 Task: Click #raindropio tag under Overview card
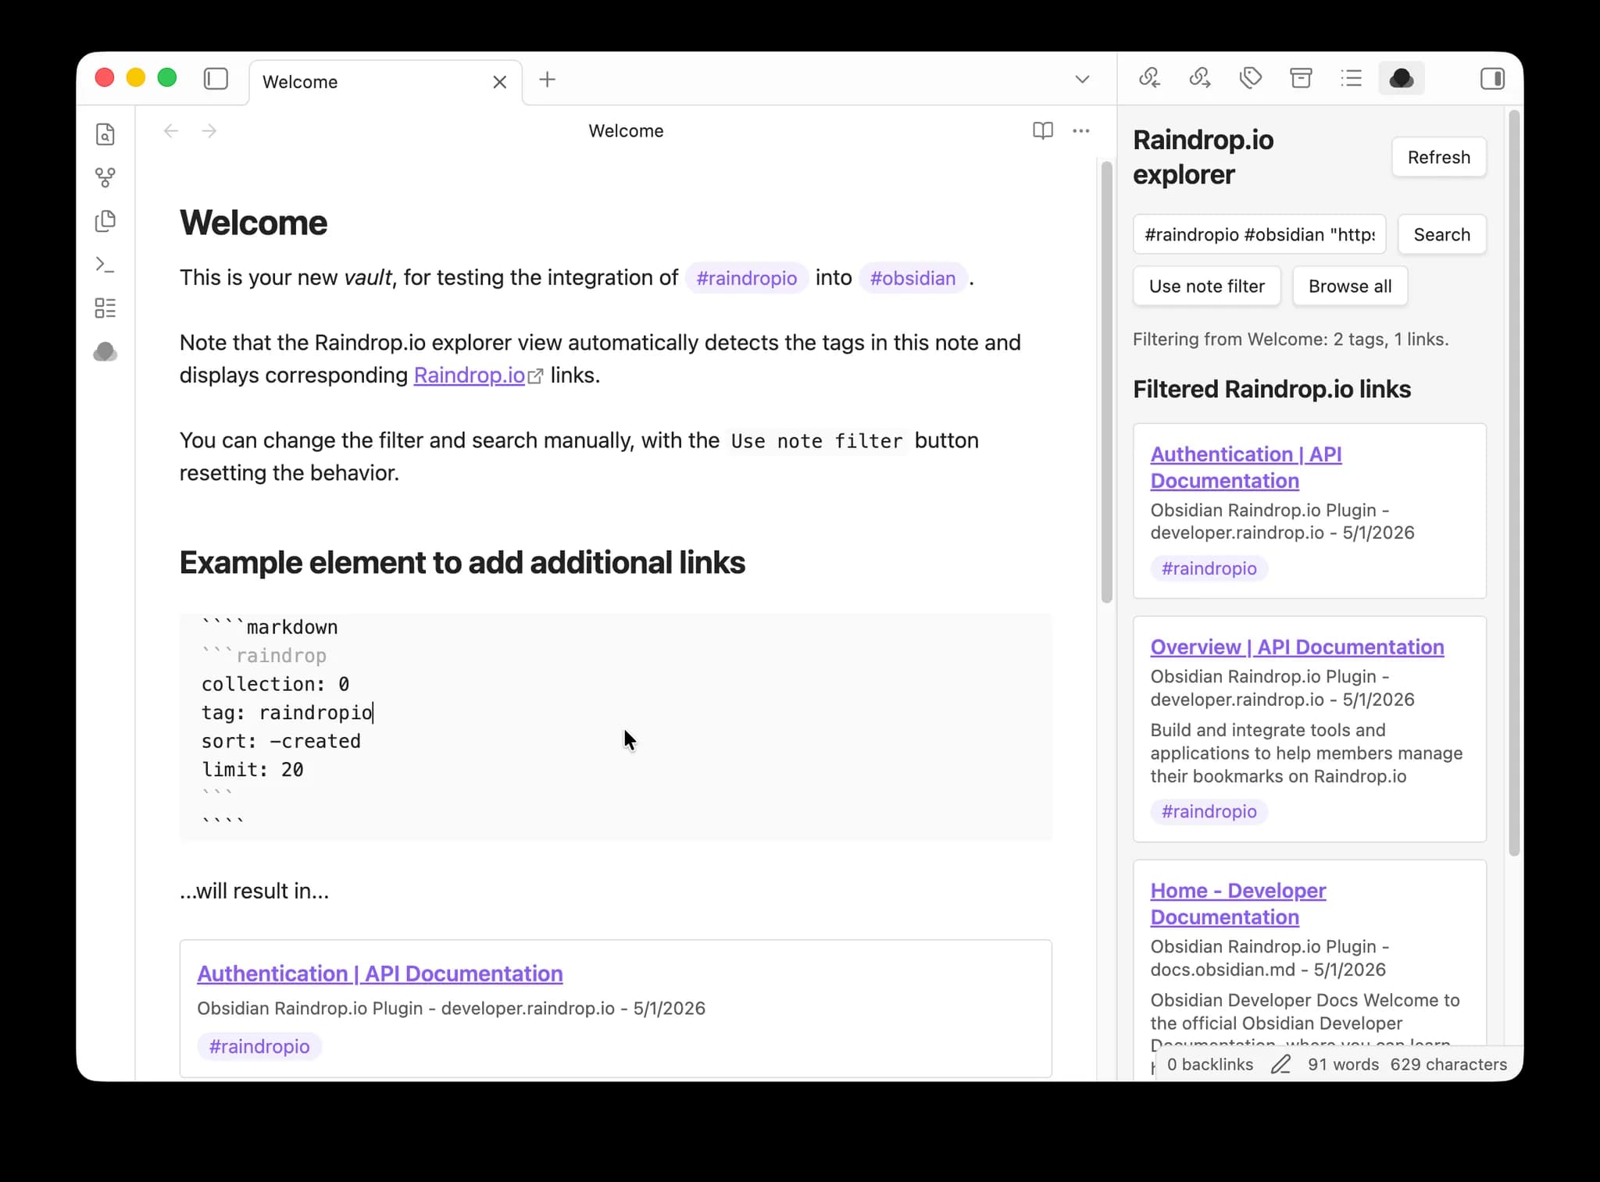[x=1209, y=812]
